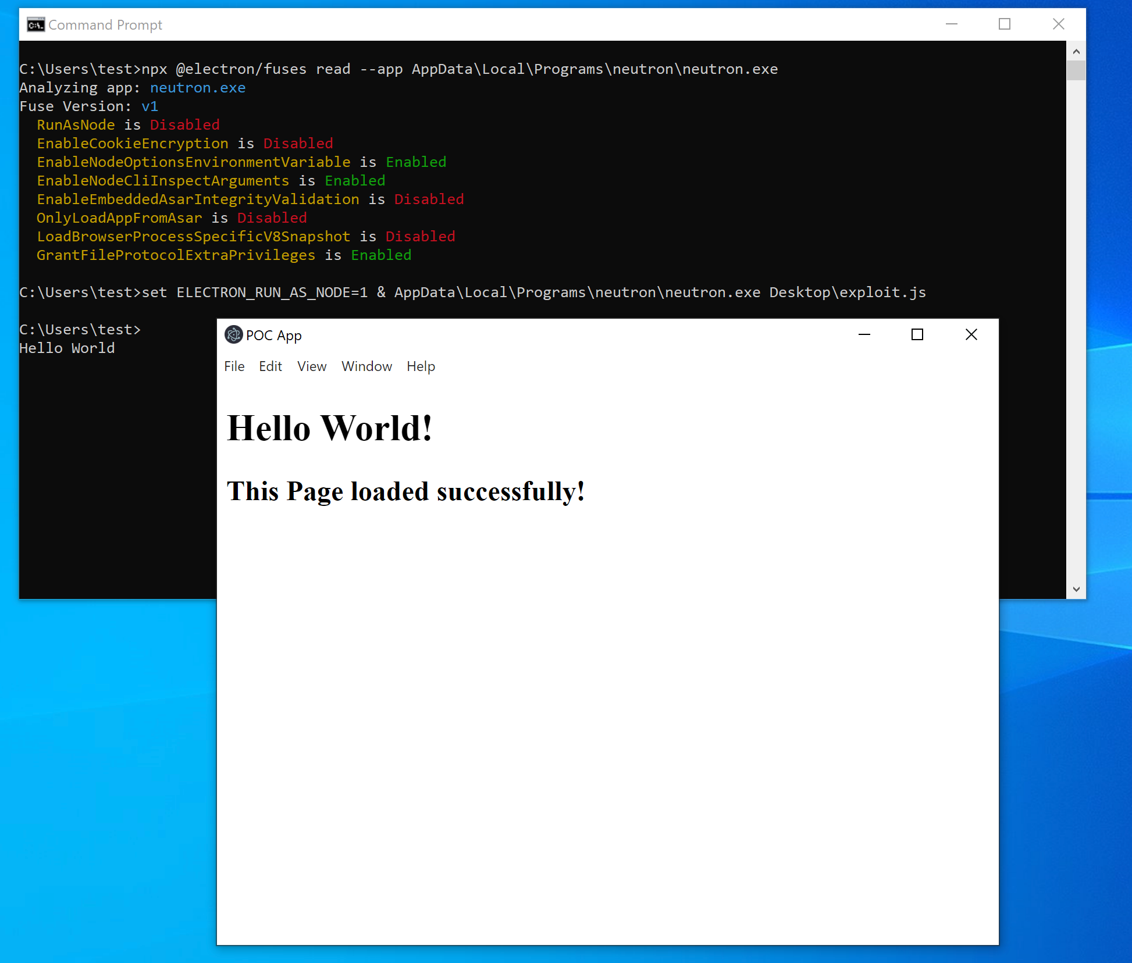
Task: Click the neutron.exe text in terminal output
Action: coord(198,88)
